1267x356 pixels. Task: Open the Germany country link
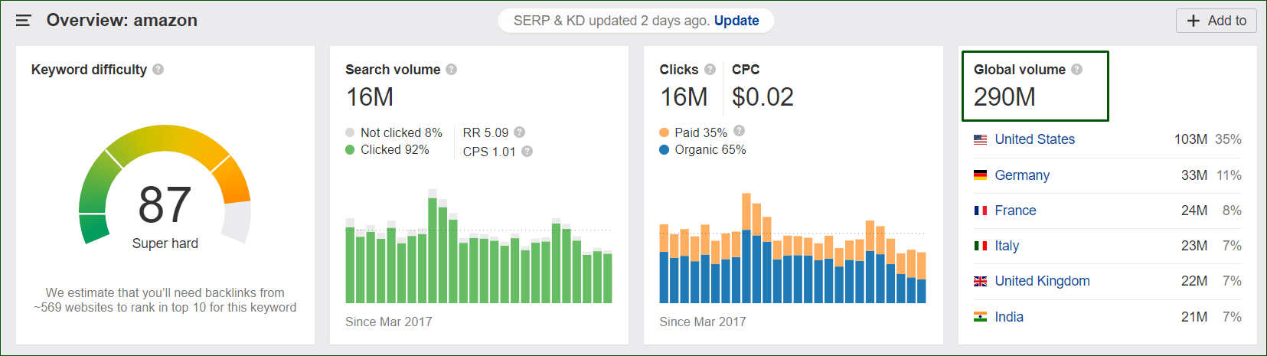(1022, 175)
